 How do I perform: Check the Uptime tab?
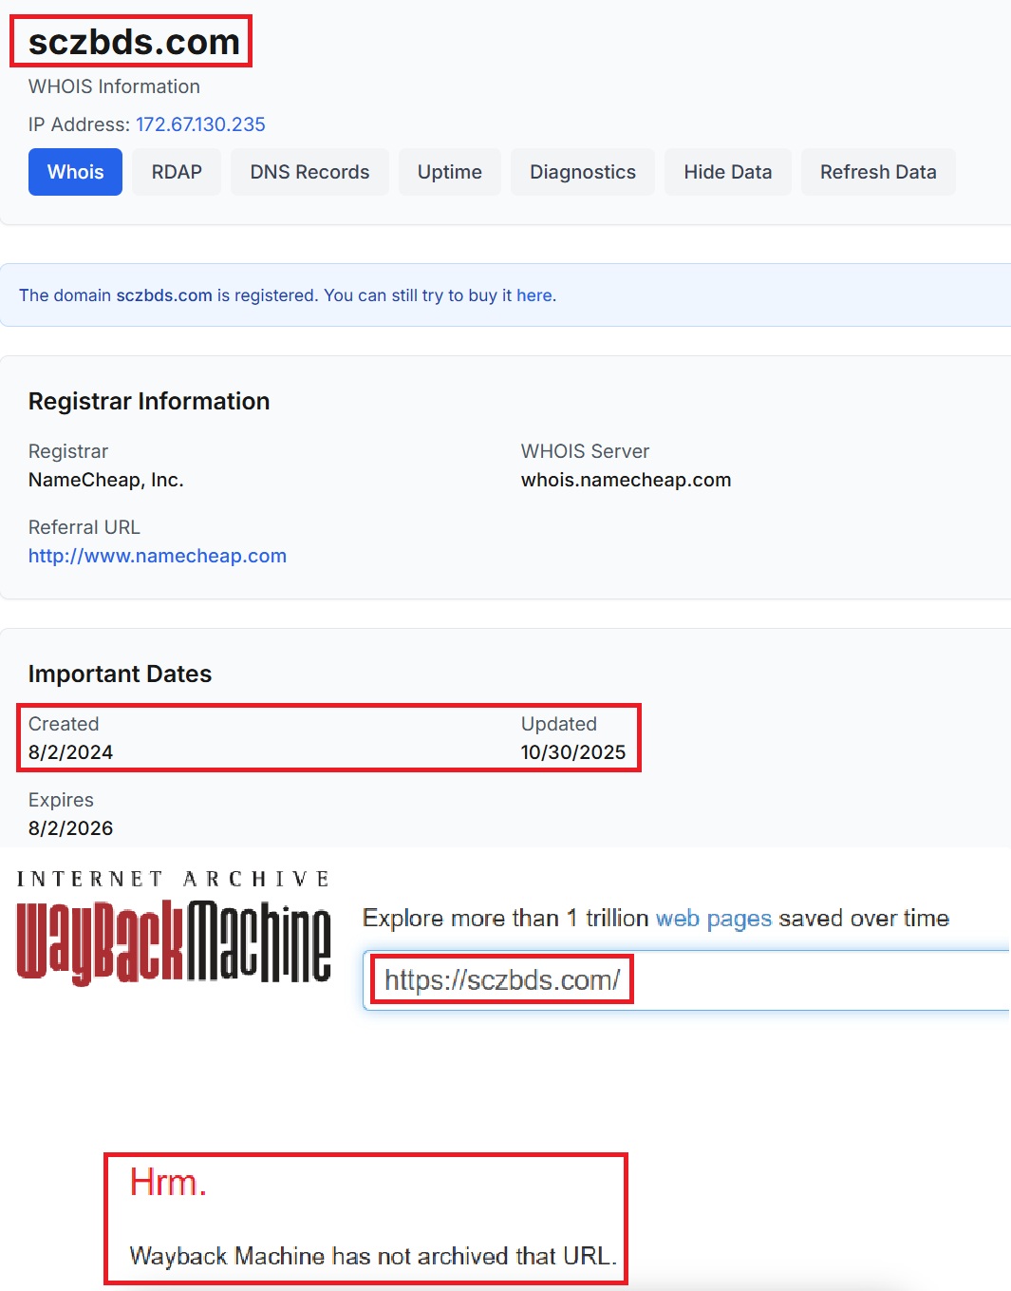[x=449, y=172]
